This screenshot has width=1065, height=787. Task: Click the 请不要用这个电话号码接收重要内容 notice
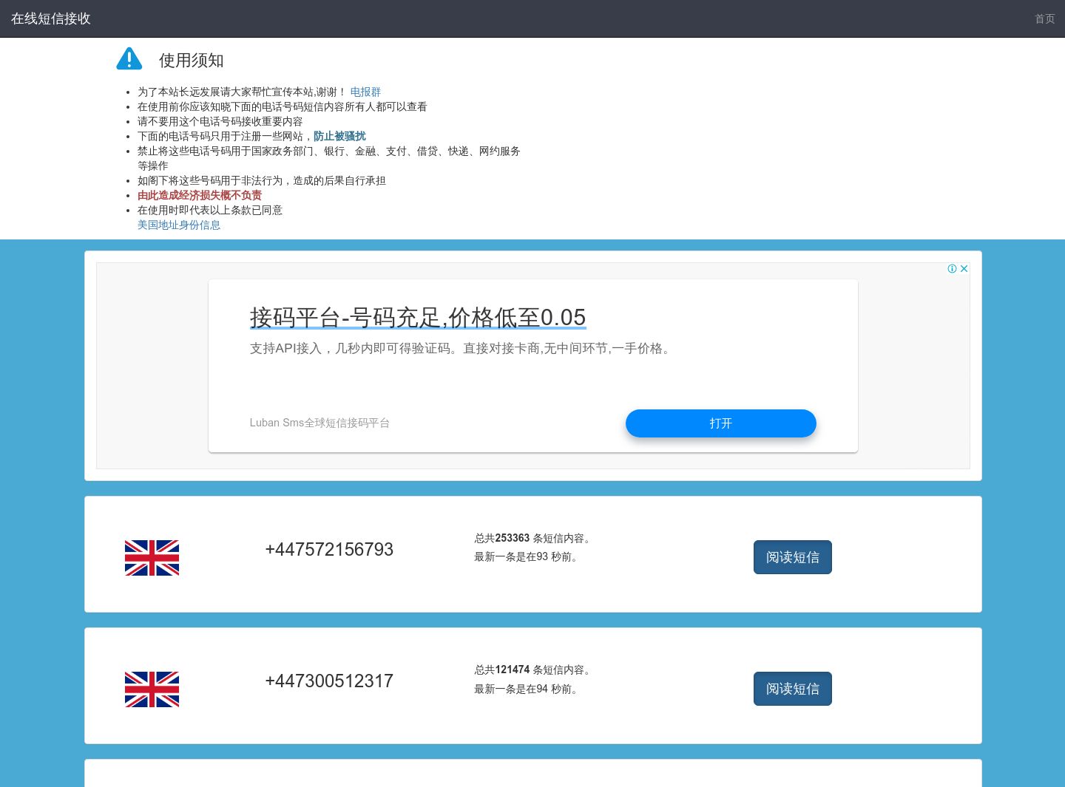pos(220,121)
